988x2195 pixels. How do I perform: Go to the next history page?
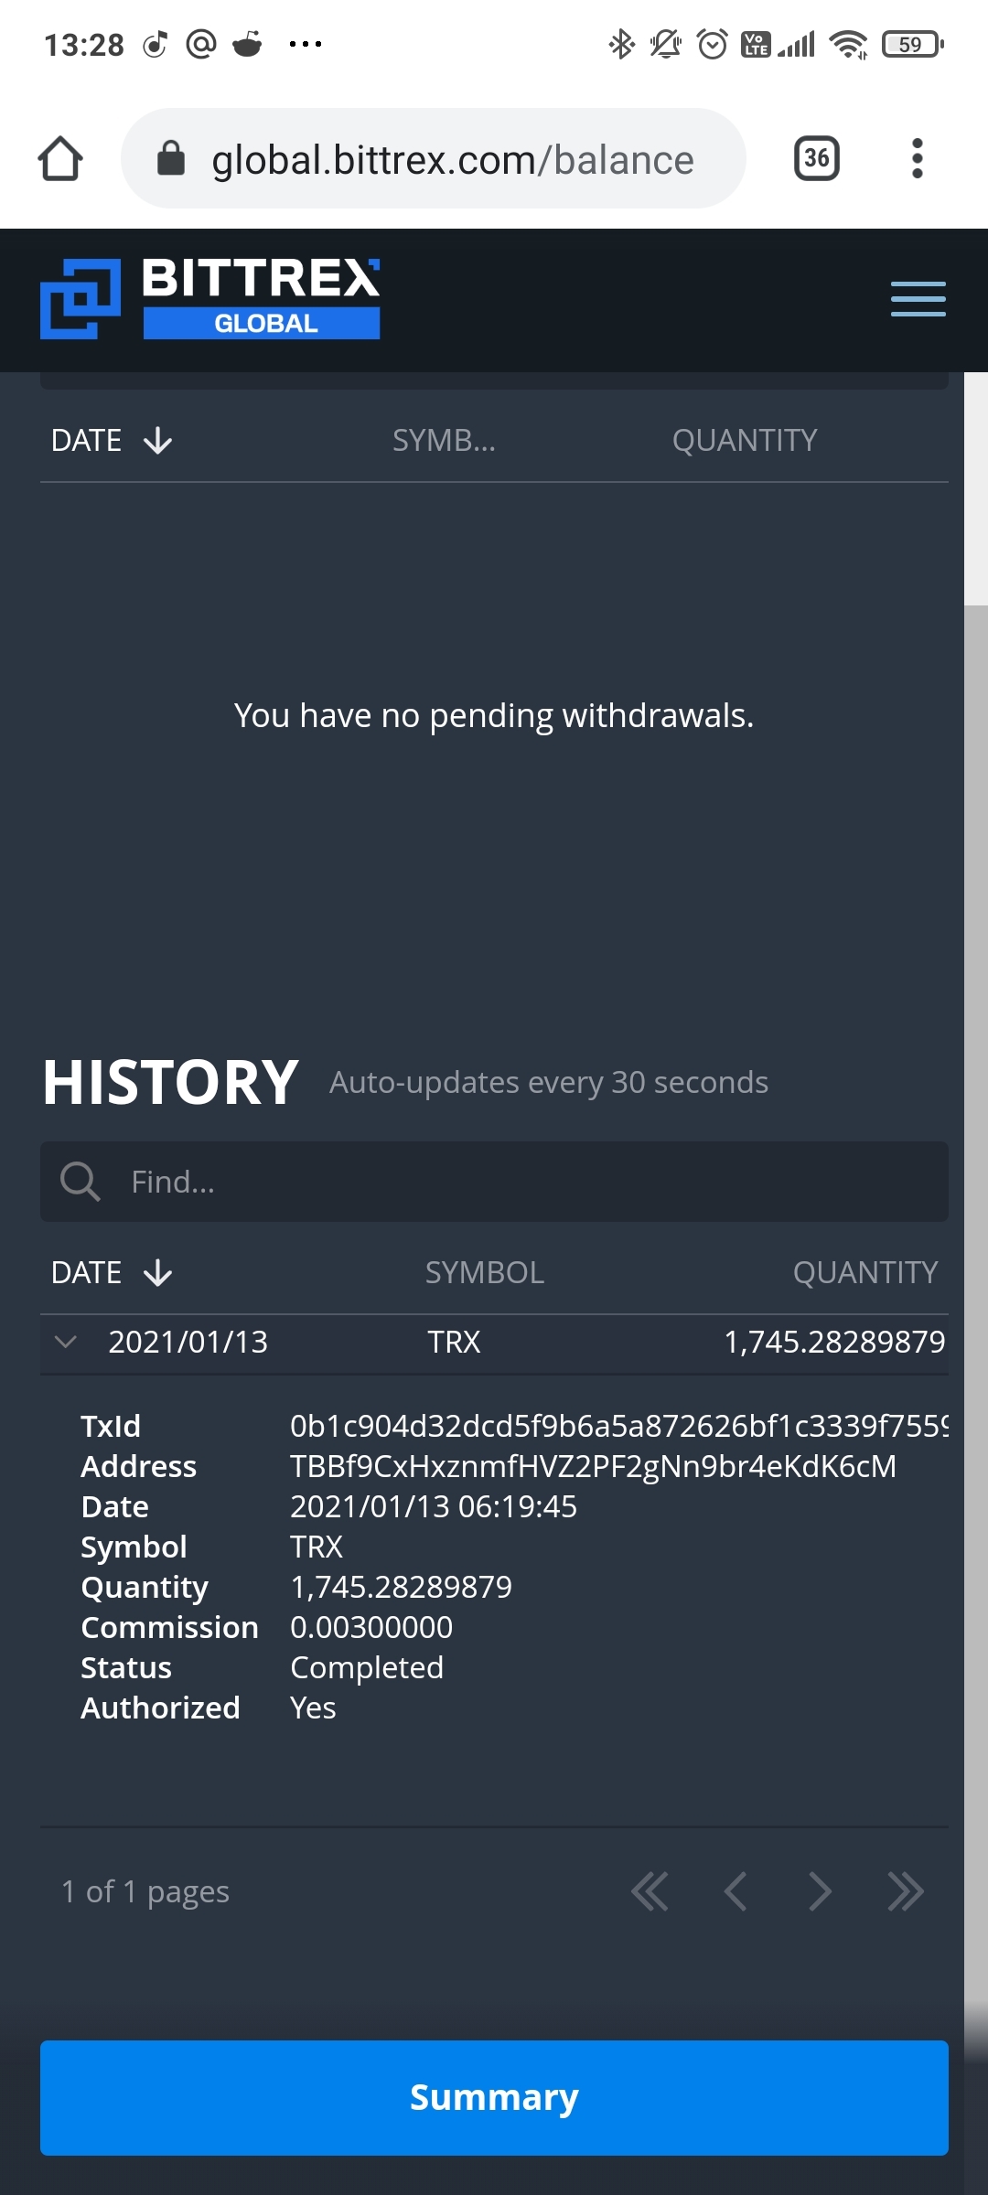click(820, 1891)
